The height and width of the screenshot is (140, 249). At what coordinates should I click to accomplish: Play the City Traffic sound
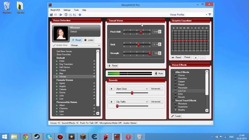pos(112,102)
